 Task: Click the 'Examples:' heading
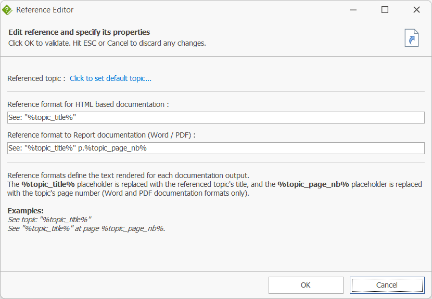26,211
